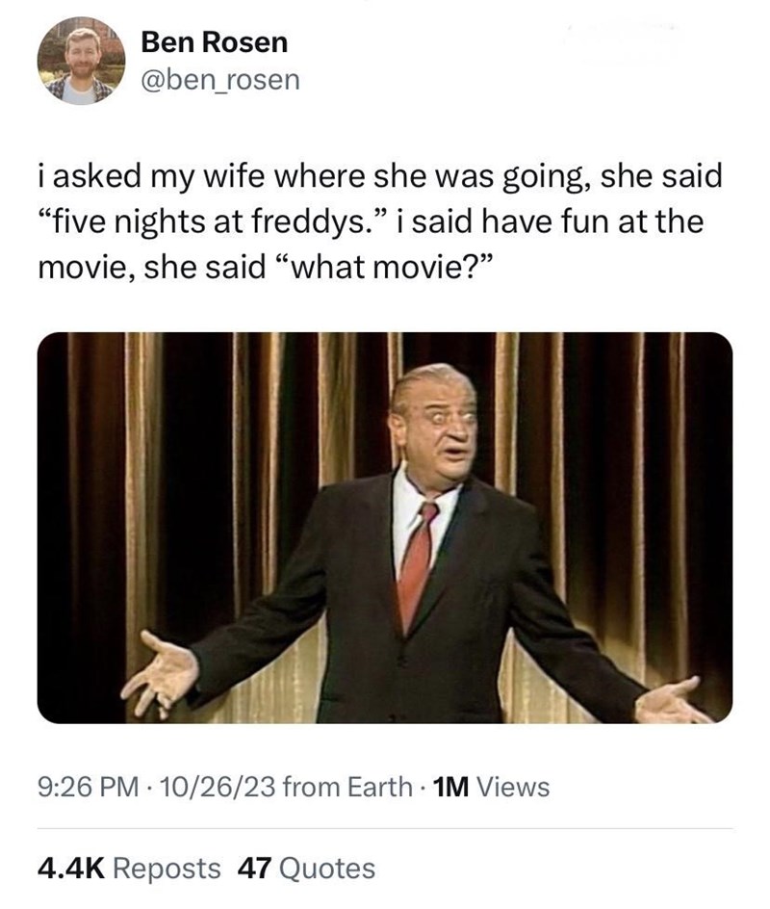Screen dimensions: 770x909
Task: Click the word 'Quotes' in the stats row
Action: [327, 869]
